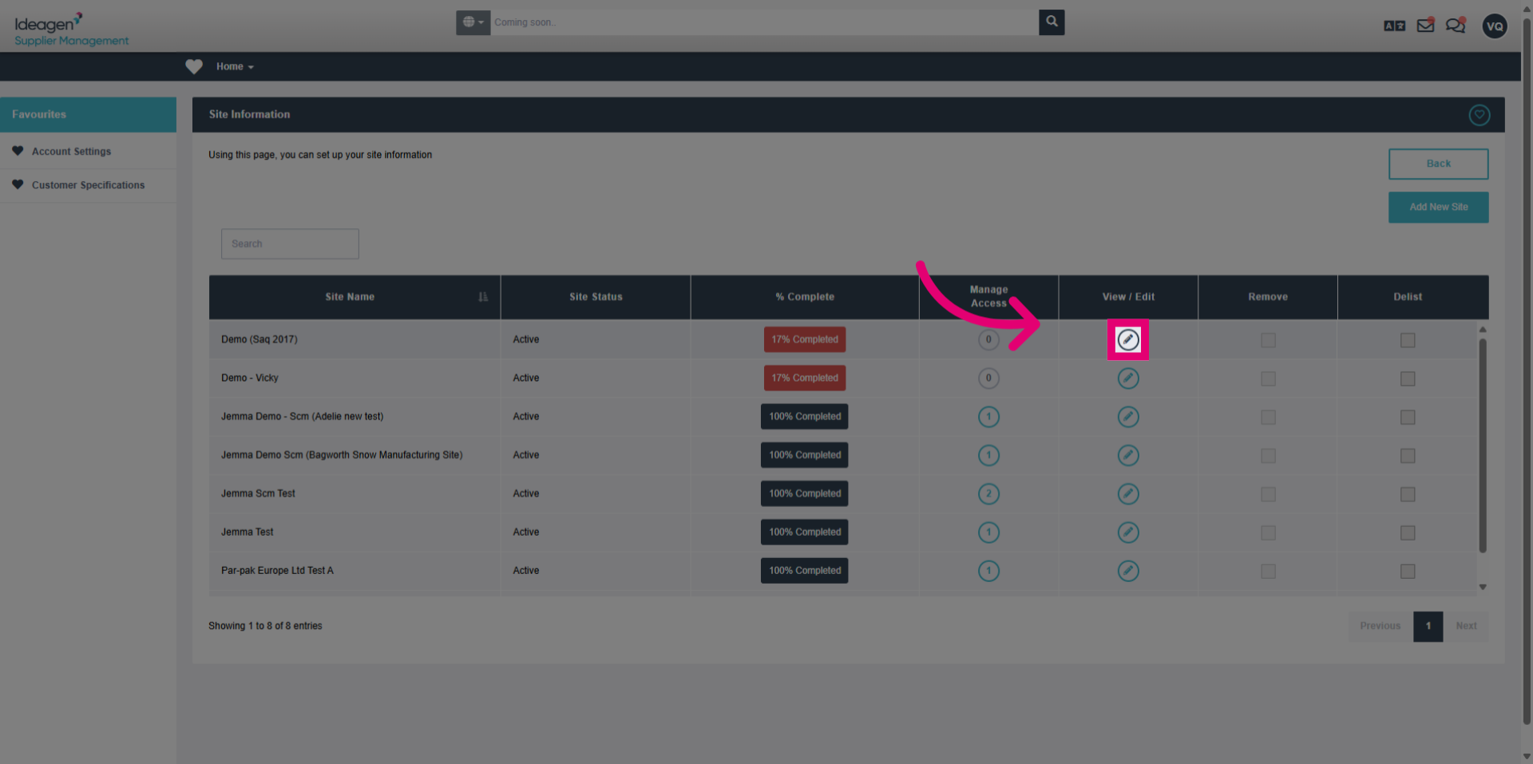The height and width of the screenshot is (764, 1533).
Task: Manage access for Jemma Scm Test
Action: tap(988, 494)
